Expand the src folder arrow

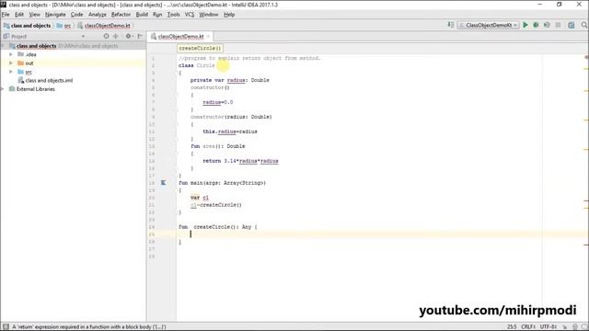click(x=11, y=72)
